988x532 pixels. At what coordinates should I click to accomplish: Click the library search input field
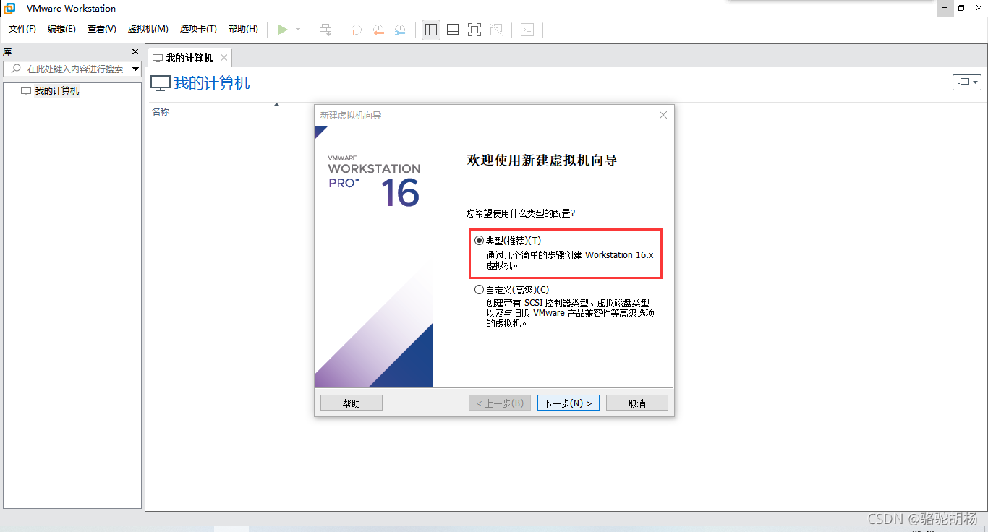point(67,69)
